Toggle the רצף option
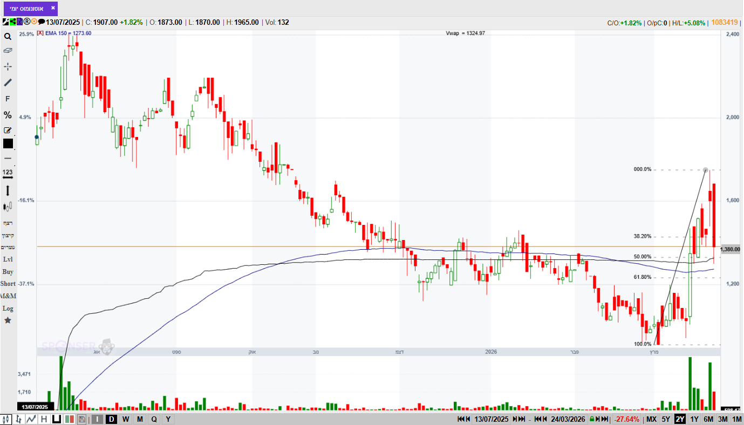Screen dimensions: 744x425 pos(8,223)
